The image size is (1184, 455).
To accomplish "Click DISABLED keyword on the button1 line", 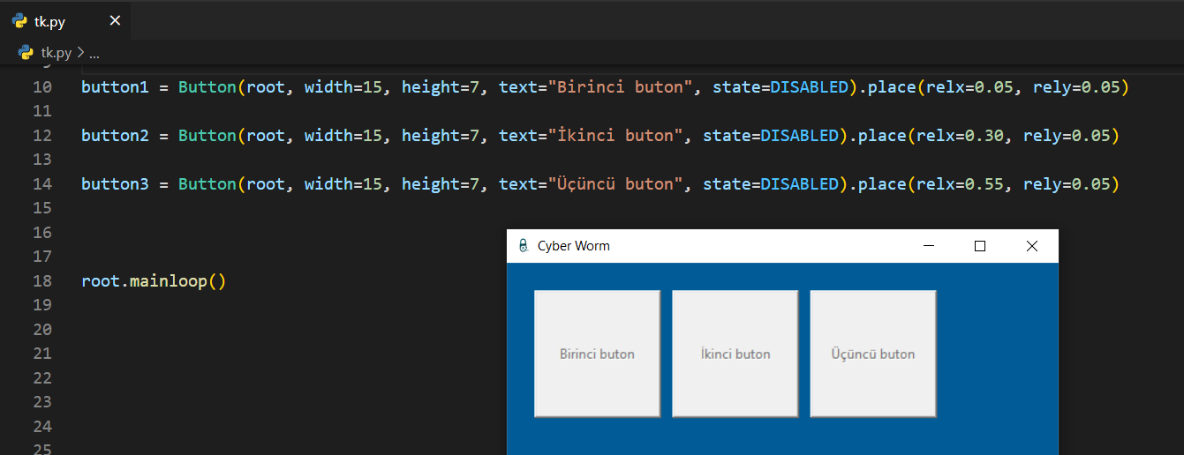I will point(809,87).
